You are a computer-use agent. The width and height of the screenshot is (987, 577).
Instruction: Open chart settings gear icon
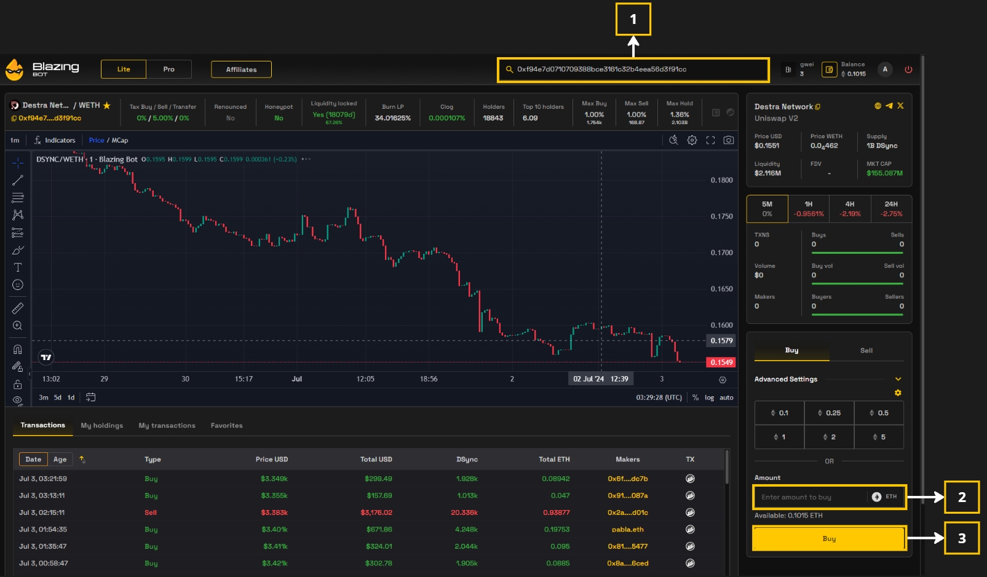click(692, 140)
